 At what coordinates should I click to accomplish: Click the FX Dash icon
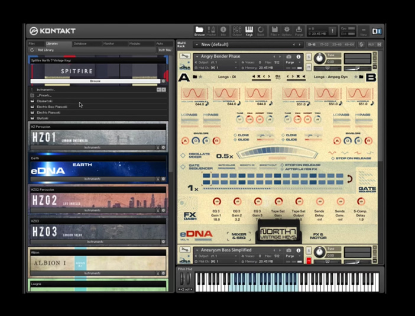[x=190, y=215]
